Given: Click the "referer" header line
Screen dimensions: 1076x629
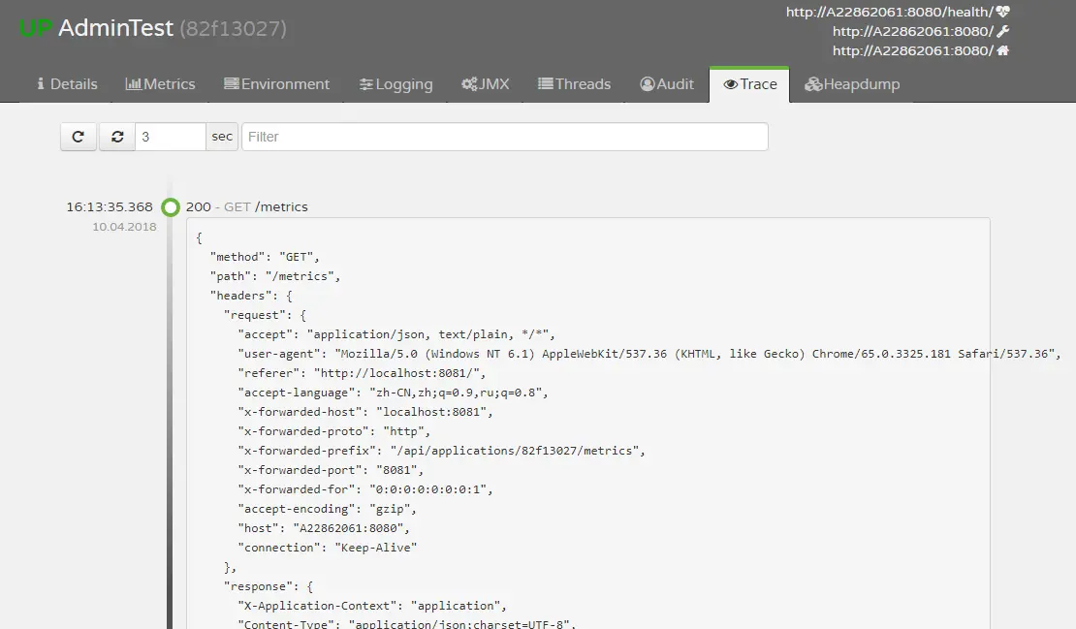Looking at the screenshot, I should click(362, 373).
